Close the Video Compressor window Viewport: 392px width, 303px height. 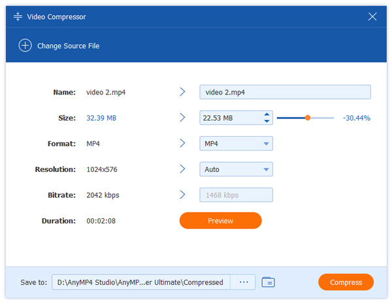373,16
